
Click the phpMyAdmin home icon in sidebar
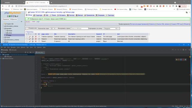[x=8, y=16]
